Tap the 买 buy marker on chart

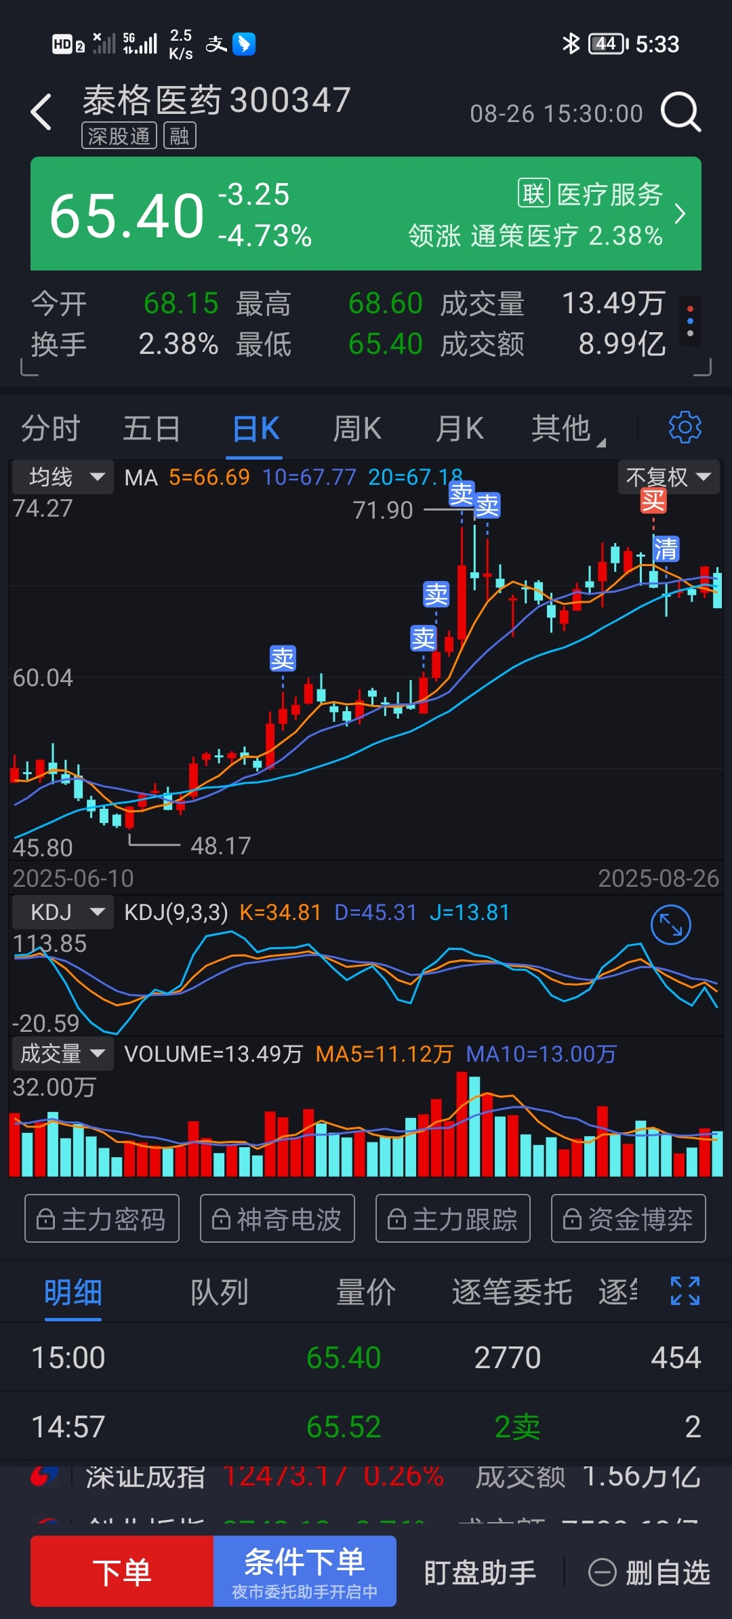click(653, 501)
